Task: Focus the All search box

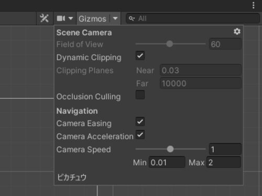Action: coord(193,18)
